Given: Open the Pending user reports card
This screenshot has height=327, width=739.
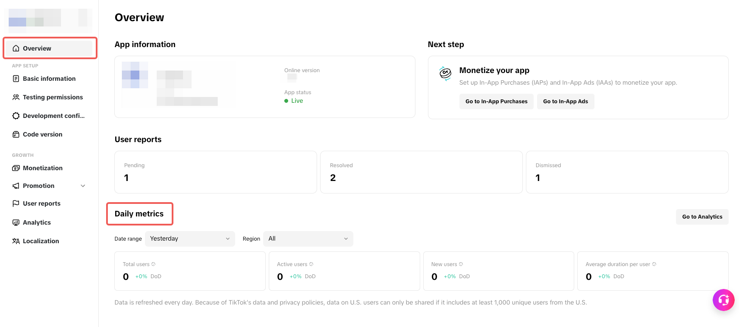Looking at the screenshot, I should pyautogui.click(x=215, y=172).
